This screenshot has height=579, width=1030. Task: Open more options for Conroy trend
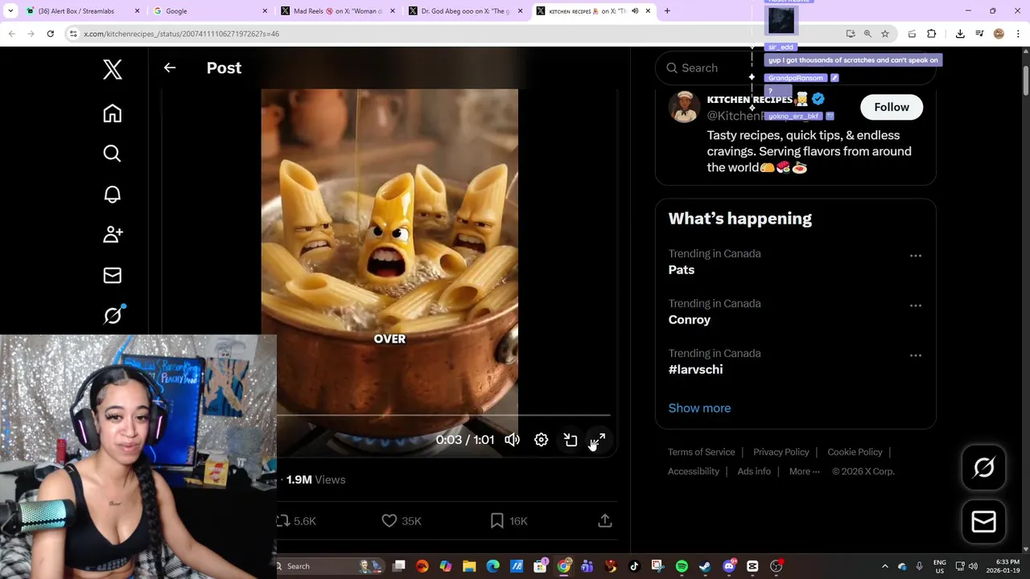(x=916, y=306)
